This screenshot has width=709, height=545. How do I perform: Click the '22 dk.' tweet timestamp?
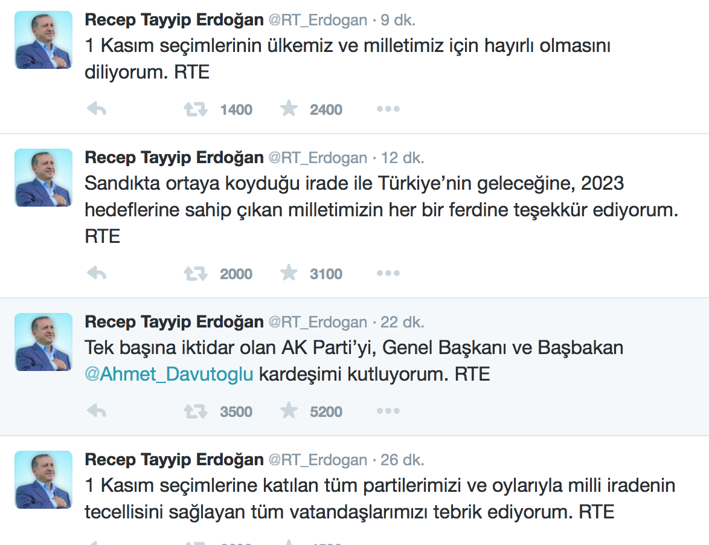click(x=403, y=322)
